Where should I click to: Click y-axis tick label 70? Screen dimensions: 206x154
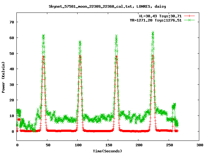pyautogui.click(x=12, y=22)
